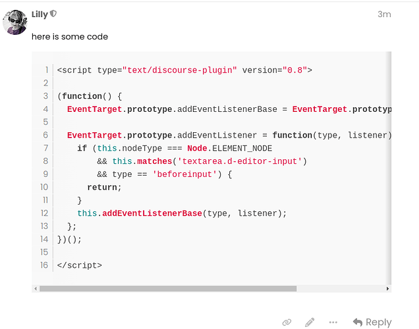Click the code block horizontal scrollbar thumb

tap(168, 288)
